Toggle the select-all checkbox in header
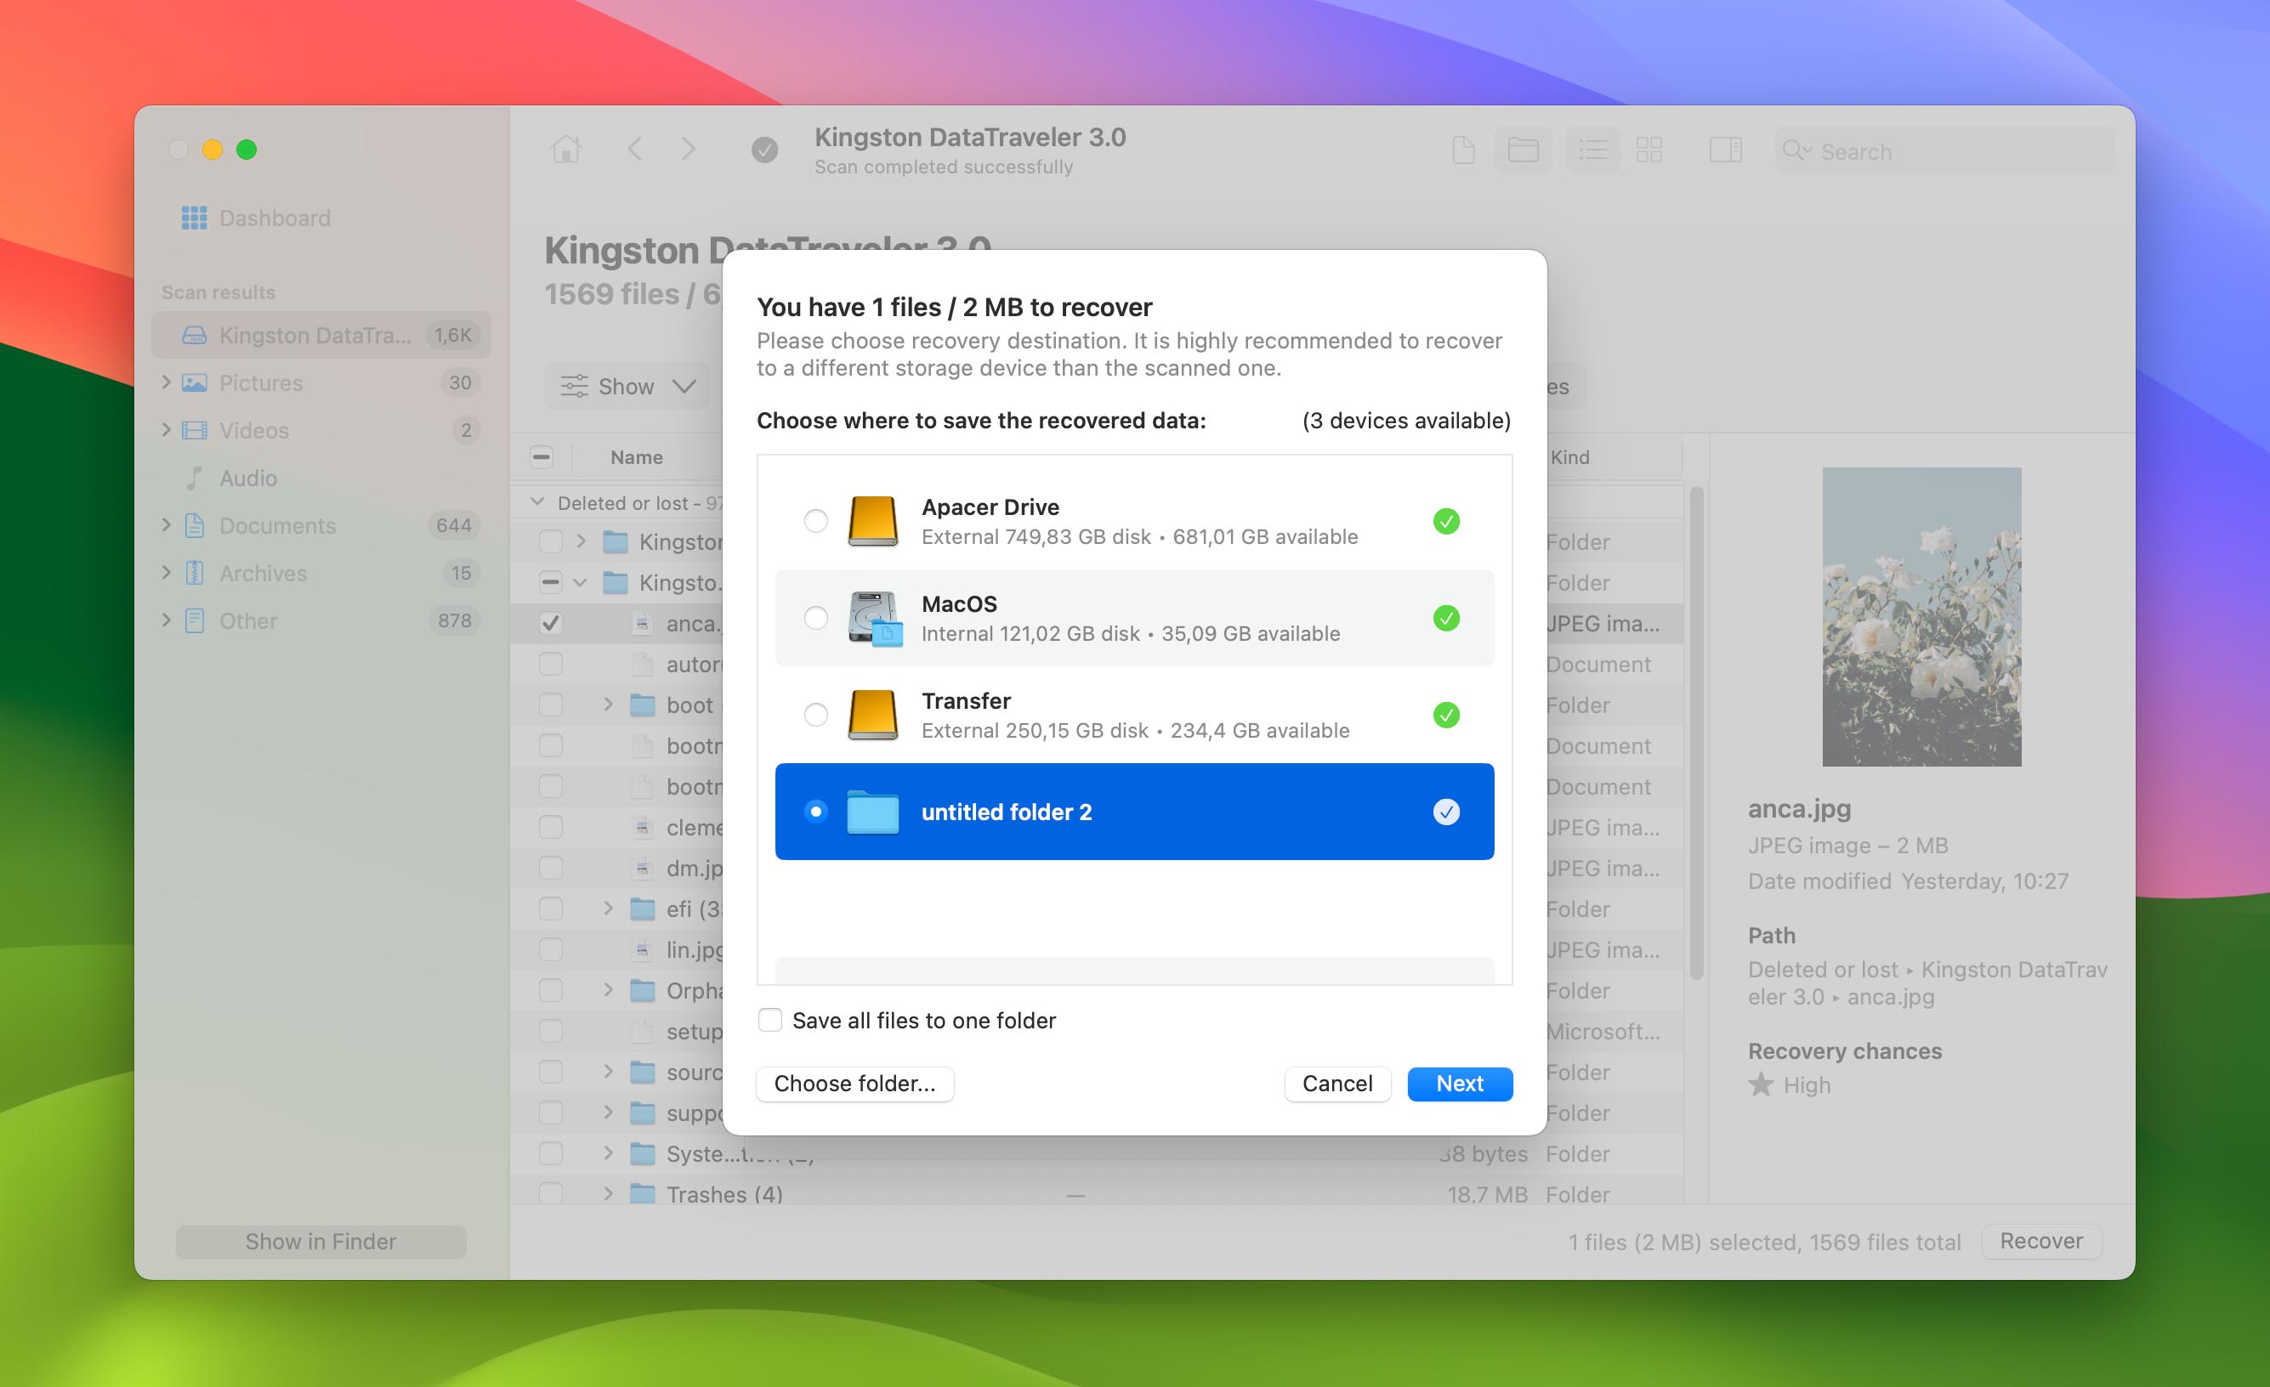Image resolution: width=2270 pixels, height=1387 pixels. point(542,456)
